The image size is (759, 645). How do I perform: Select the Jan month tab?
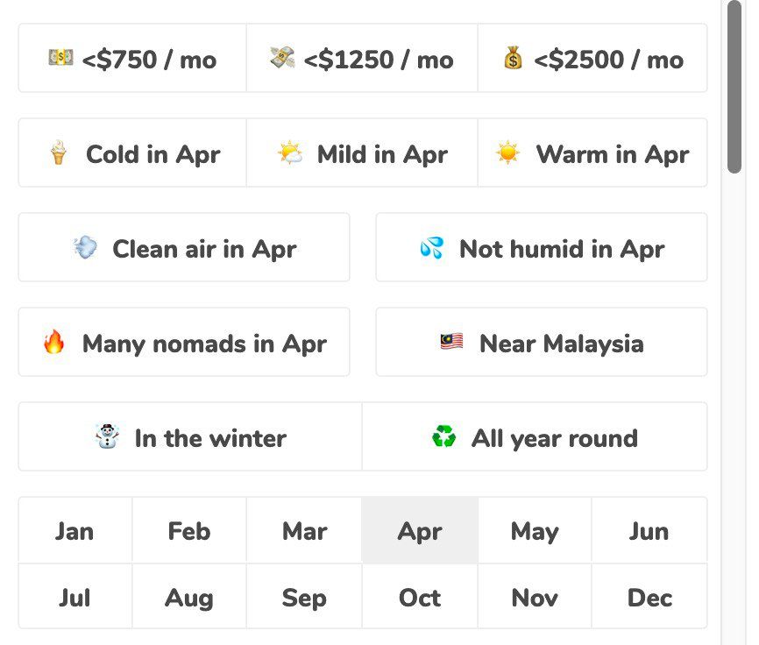click(x=74, y=531)
